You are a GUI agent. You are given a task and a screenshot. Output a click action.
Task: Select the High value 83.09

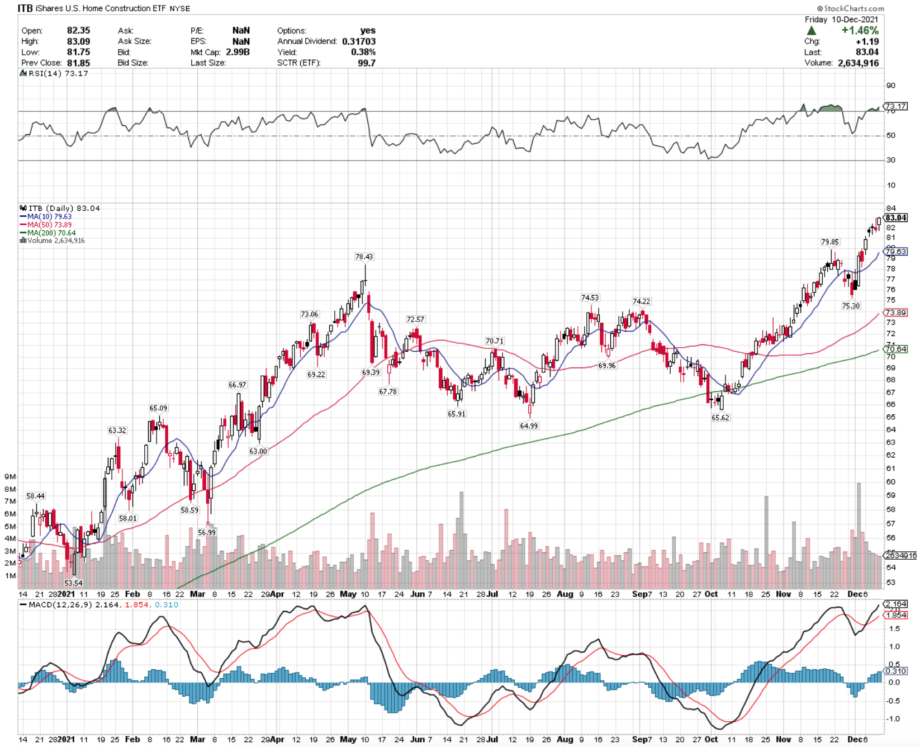(78, 41)
